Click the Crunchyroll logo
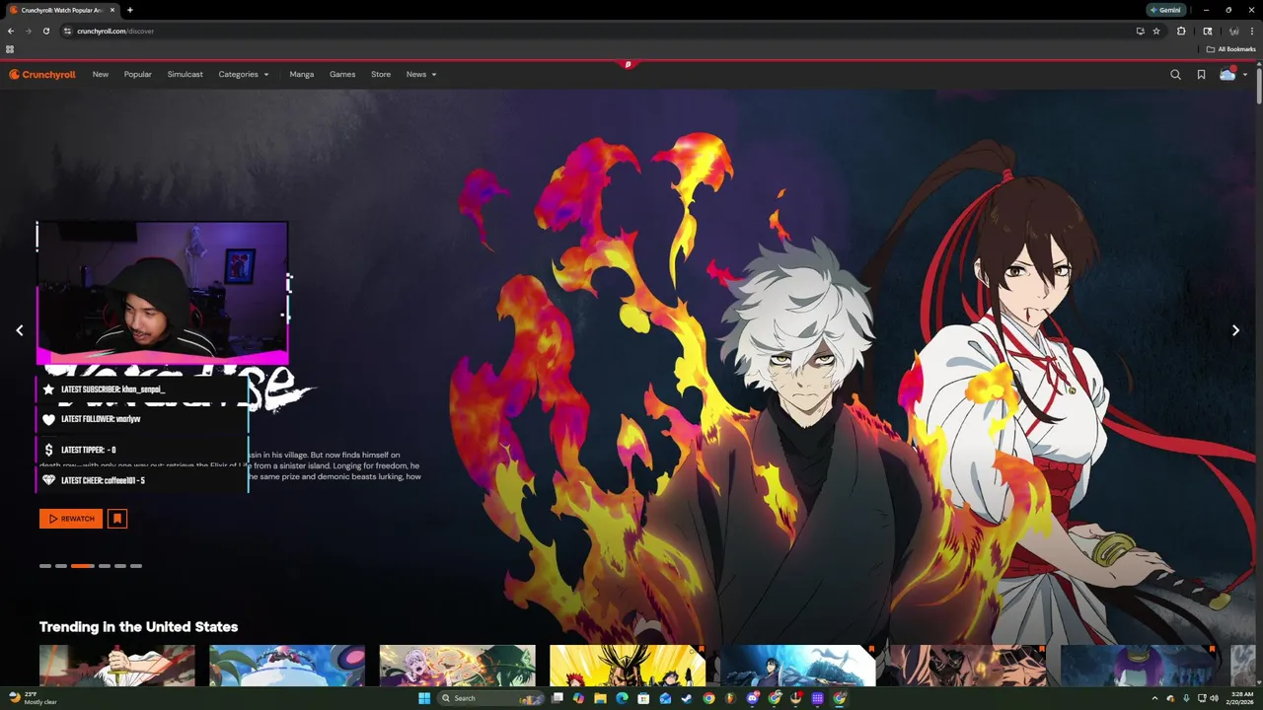The width and height of the screenshot is (1263, 710). [x=42, y=74]
